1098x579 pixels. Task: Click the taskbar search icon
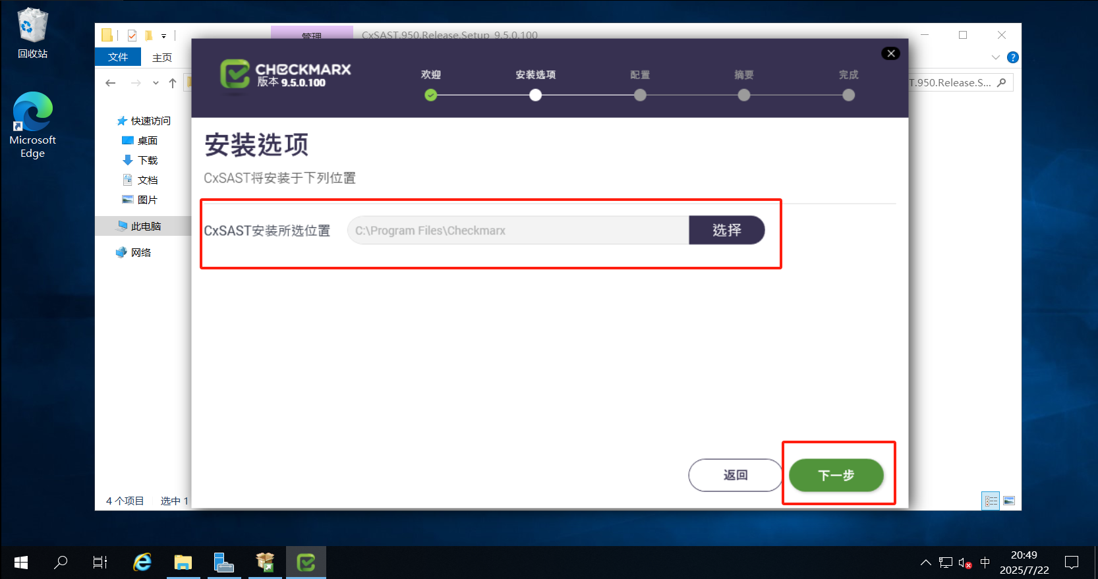(61, 563)
